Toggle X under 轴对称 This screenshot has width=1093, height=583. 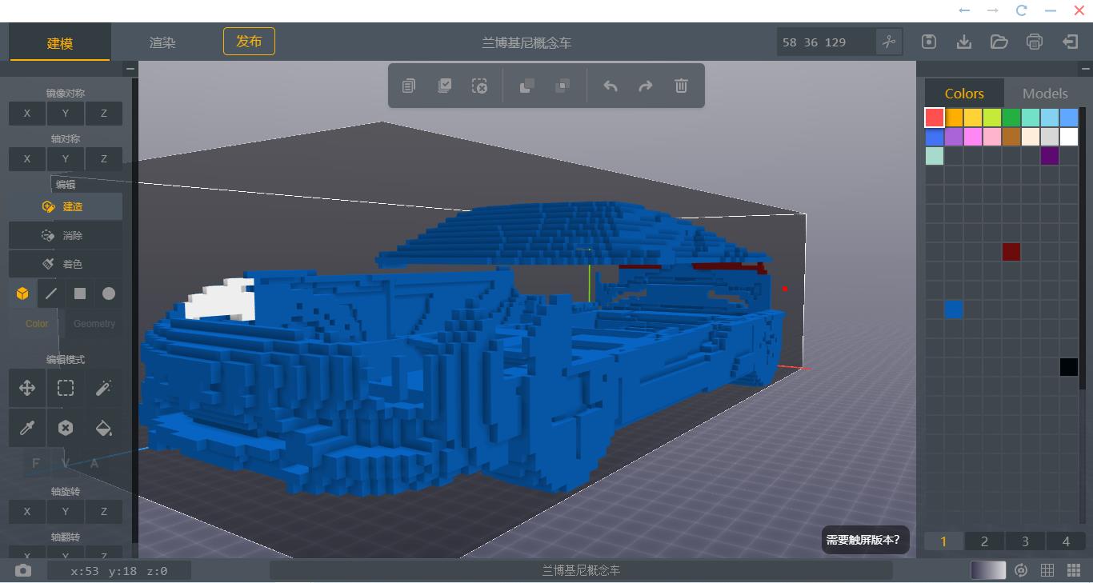click(x=27, y=159)
